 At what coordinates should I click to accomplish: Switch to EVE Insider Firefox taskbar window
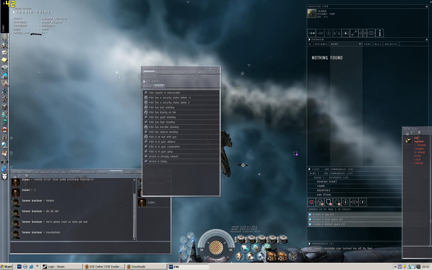(x=104, y=267)
